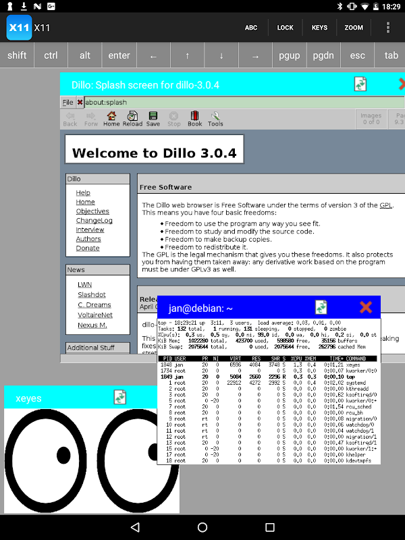The image size is (405, 540).
Task: Tap the enter key button
Action: (119, 55)
